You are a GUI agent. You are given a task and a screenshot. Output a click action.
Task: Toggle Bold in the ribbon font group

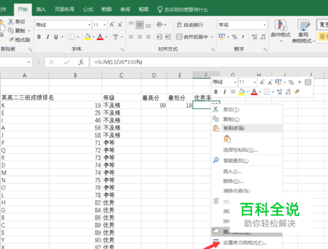tap(39, 37)
